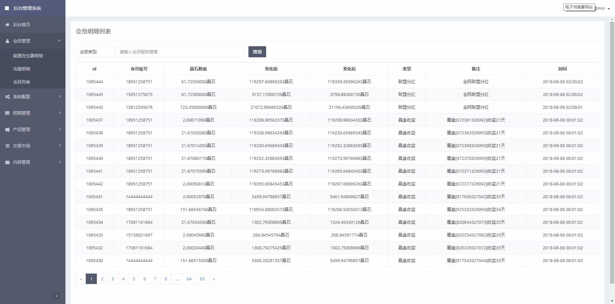This screenshot has width=615, height=304.
Task: Open the admin user dropdown caret
Action: (609, 9)
